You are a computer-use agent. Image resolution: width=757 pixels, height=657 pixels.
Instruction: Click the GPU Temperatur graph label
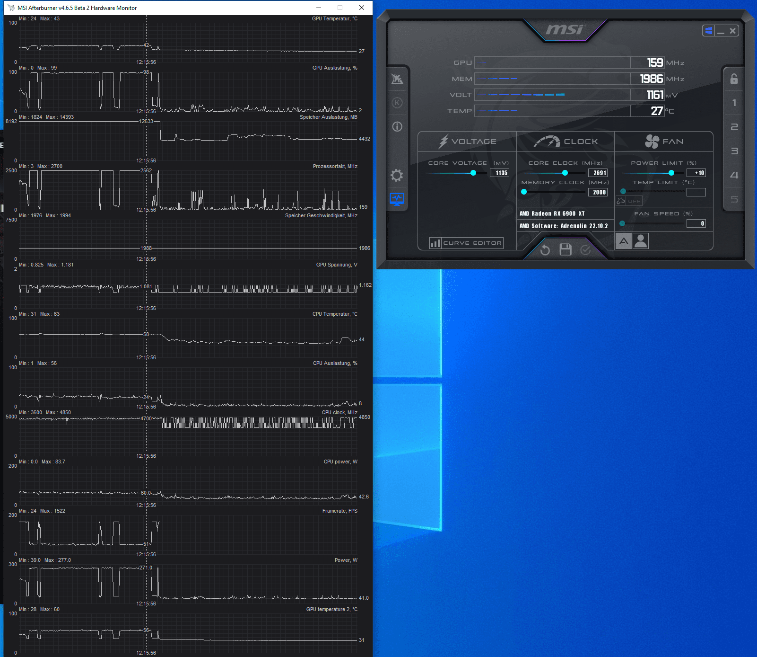[x=335, y=18]
